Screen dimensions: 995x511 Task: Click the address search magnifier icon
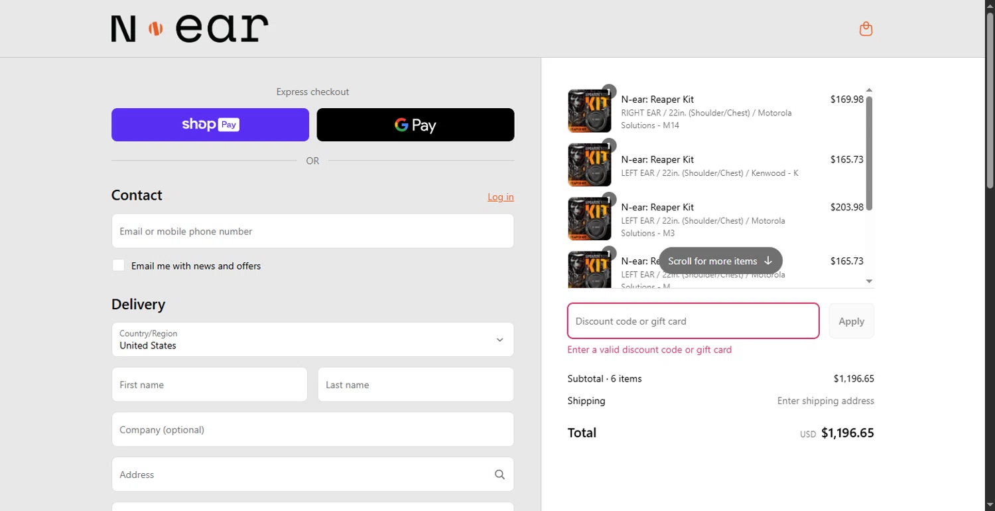(x=499, y=475)
